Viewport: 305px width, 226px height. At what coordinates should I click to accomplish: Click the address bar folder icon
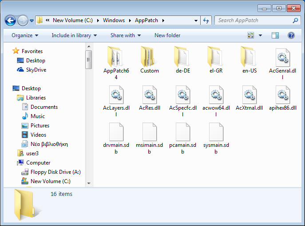[x=40, y=20]
